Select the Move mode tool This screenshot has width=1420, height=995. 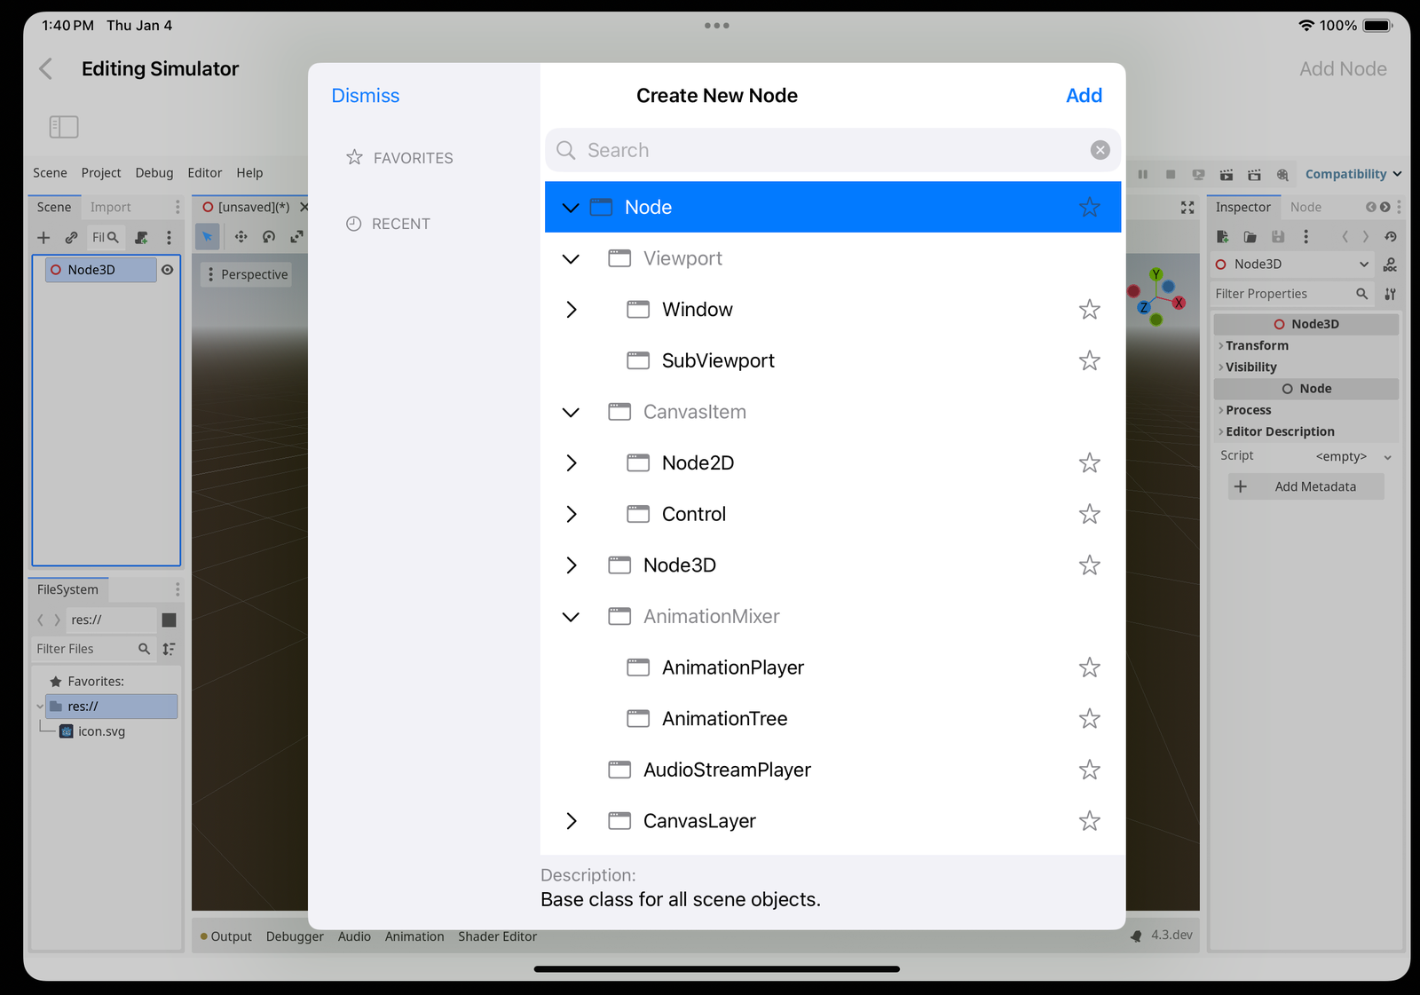point(241,237)
